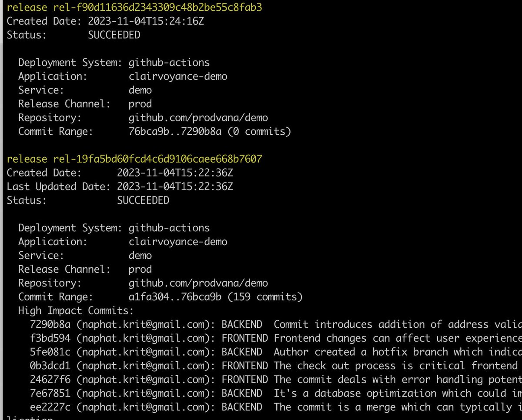Click the FRONTEND tag on the f3bd594 row
This screenshot has width=522, height=420.
click(245, 338)
